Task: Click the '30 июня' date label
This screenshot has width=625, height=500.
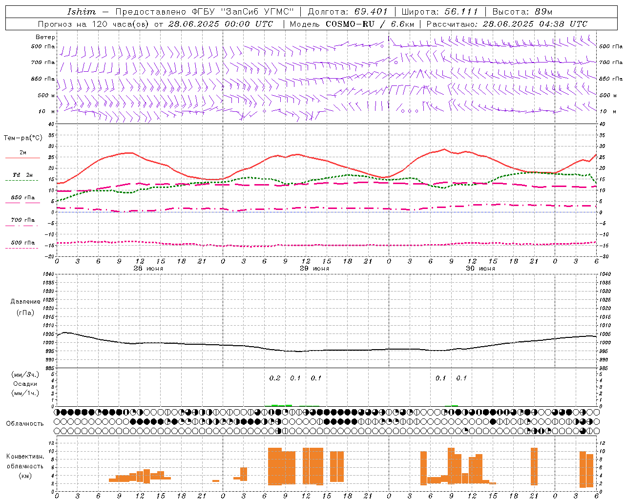Action: click(480, 268)
